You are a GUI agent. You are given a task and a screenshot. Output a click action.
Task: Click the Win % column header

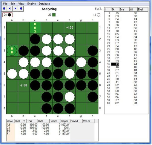click(88, 121)
